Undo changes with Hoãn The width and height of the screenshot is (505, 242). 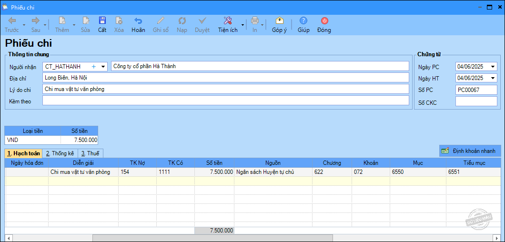[138, 25]
